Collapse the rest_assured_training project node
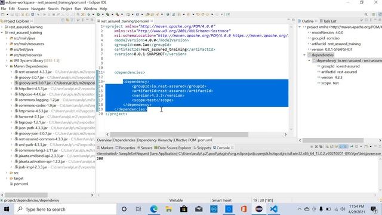Viewport: 382px width, 215px height. [2, 32]
